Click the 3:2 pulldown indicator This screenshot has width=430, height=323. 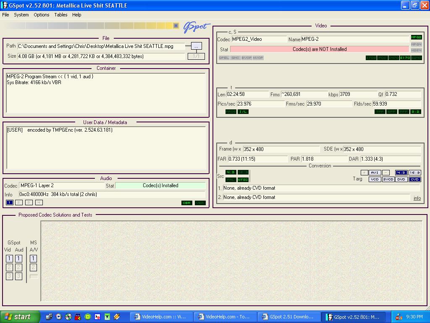416,112
